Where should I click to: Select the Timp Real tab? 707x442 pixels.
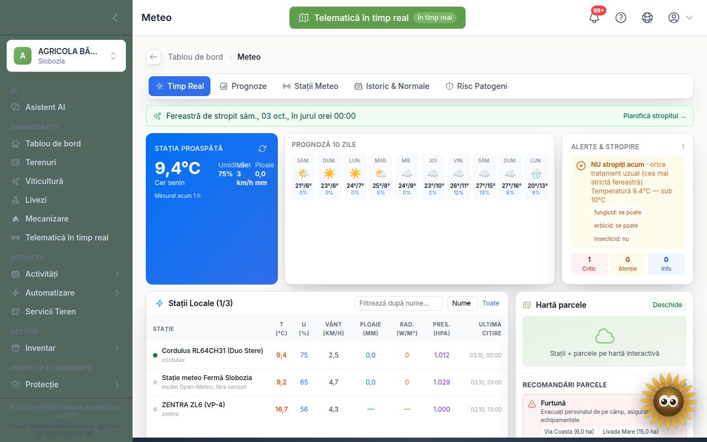[180, 86]
